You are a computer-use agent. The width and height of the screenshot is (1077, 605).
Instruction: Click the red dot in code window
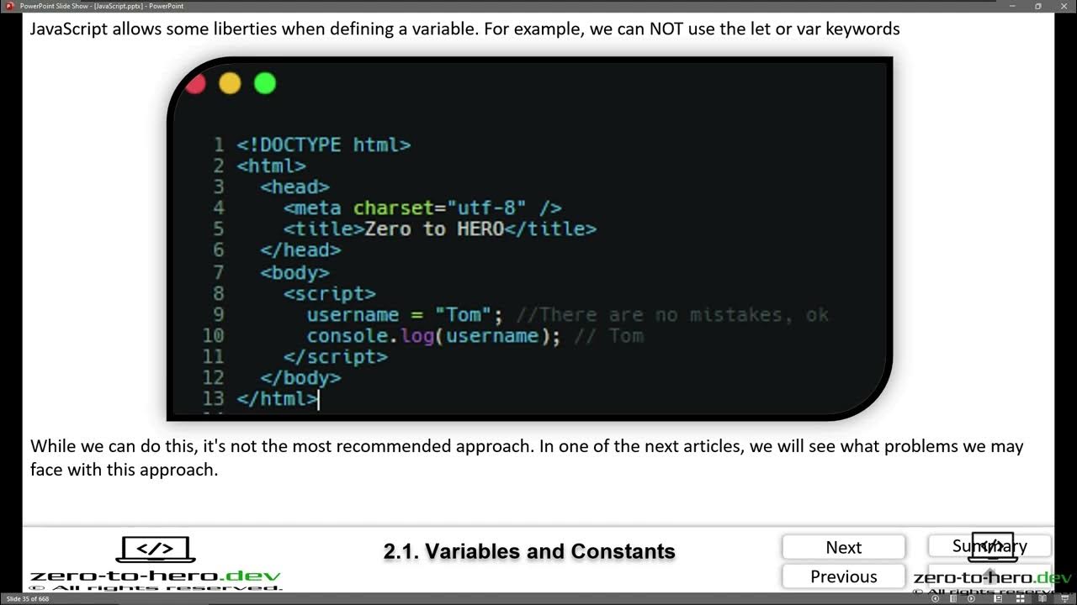click(x=196, y=83)
